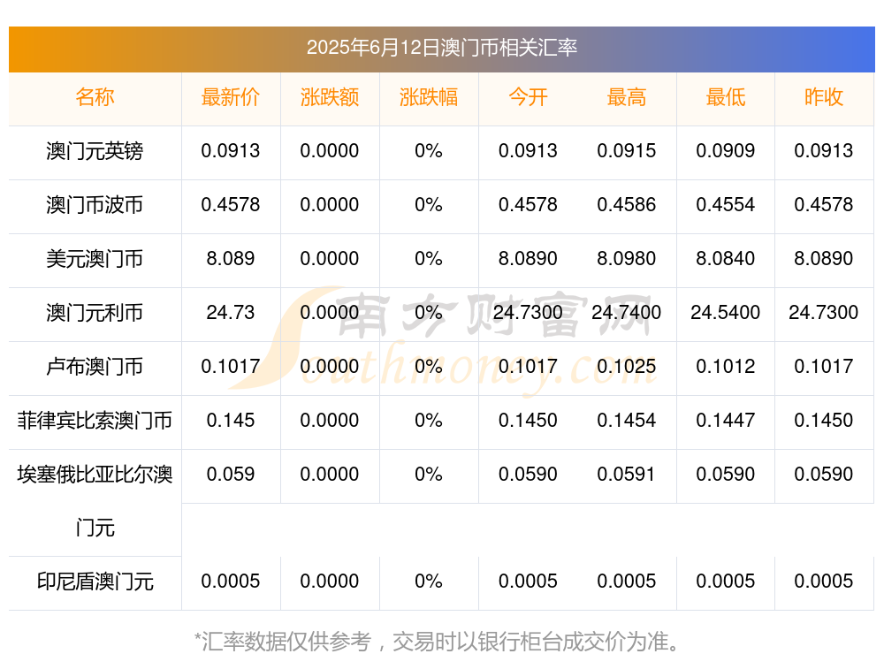Click 菲律宾比索澳门币 latest price 0.145
The height and width of the screenshot is (669, 884).
[231, 421]
